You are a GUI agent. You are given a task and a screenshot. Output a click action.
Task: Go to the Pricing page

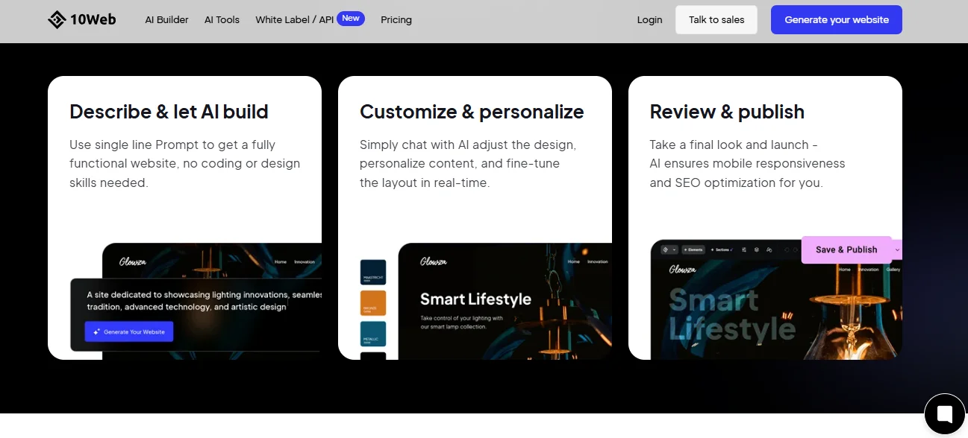(x=396, y=20)
